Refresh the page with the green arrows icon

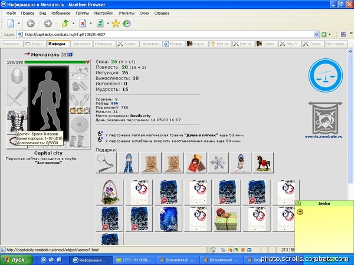point(100,23)
